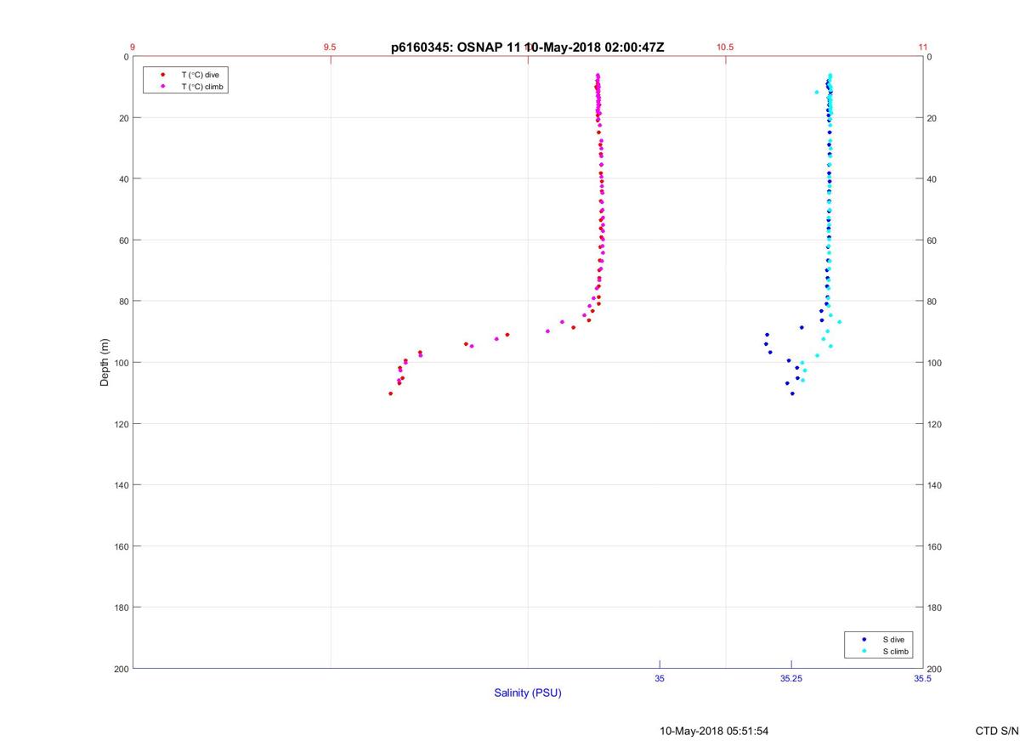Select the 'S dive' legend label
1020x752 pixels.
coord(893,639)
